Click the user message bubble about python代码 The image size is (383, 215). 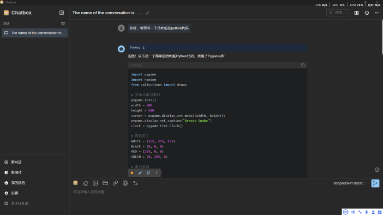[x=159, y=28]
